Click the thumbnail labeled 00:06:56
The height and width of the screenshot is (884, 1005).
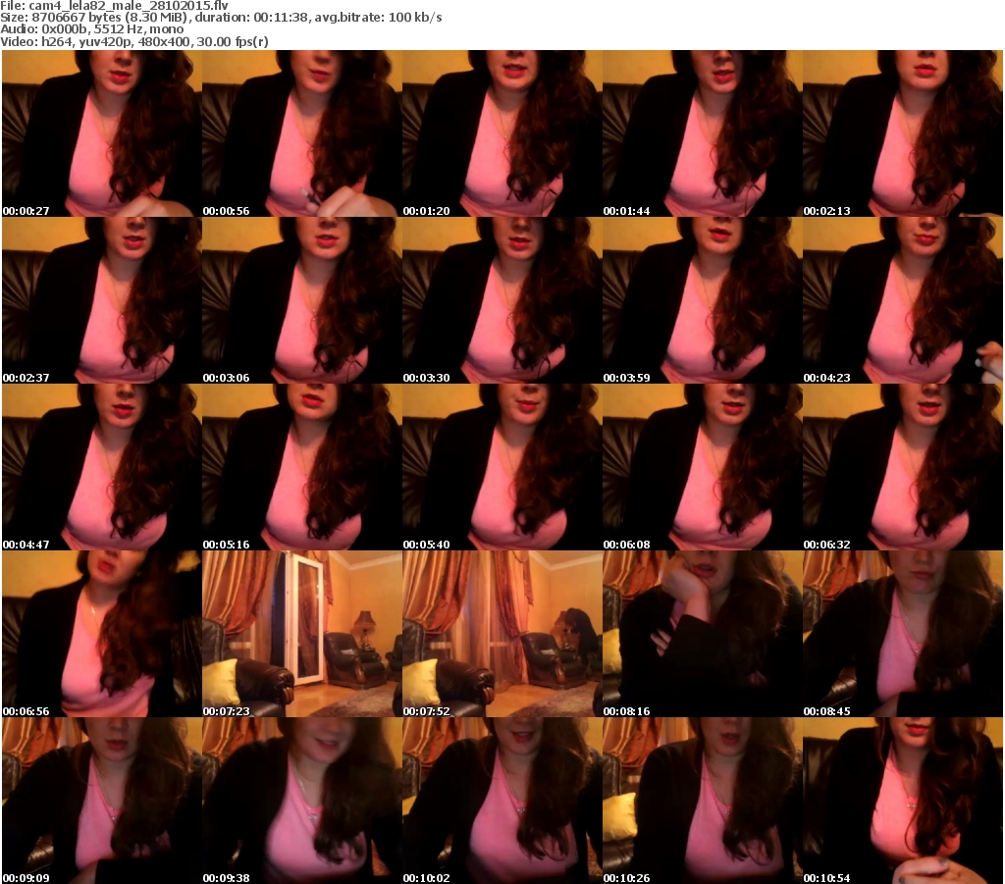pyautogui.click(x=101, y=634)
